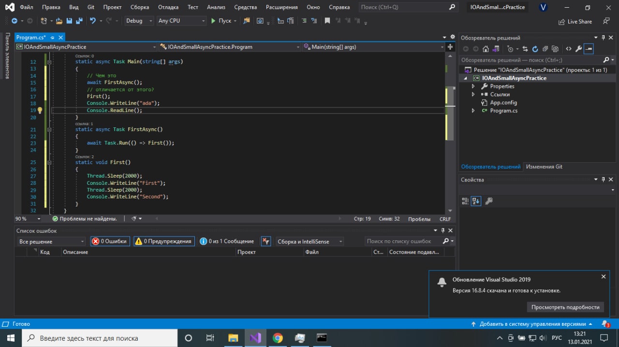The height and width of the screenshot is (347, 619).
Task: Click Sync with Active Document arrows icon
Action: (x=526, y=49)
